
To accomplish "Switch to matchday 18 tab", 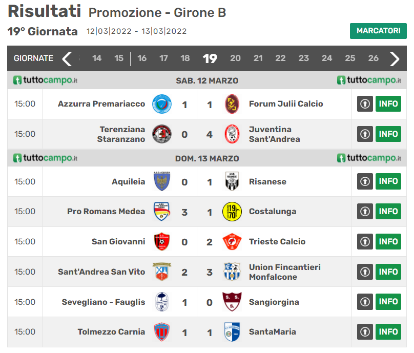I will [x=185, y=58].
